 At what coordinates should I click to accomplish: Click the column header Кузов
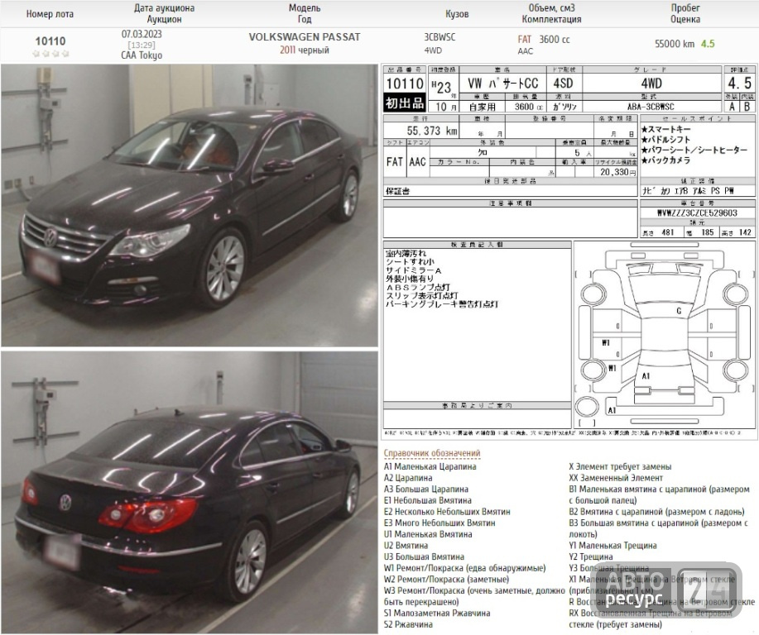(x=457, y=14)
